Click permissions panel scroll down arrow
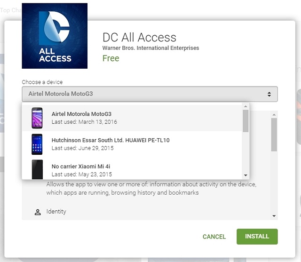Viewport: 301px width, 262px height. [274, 216]
